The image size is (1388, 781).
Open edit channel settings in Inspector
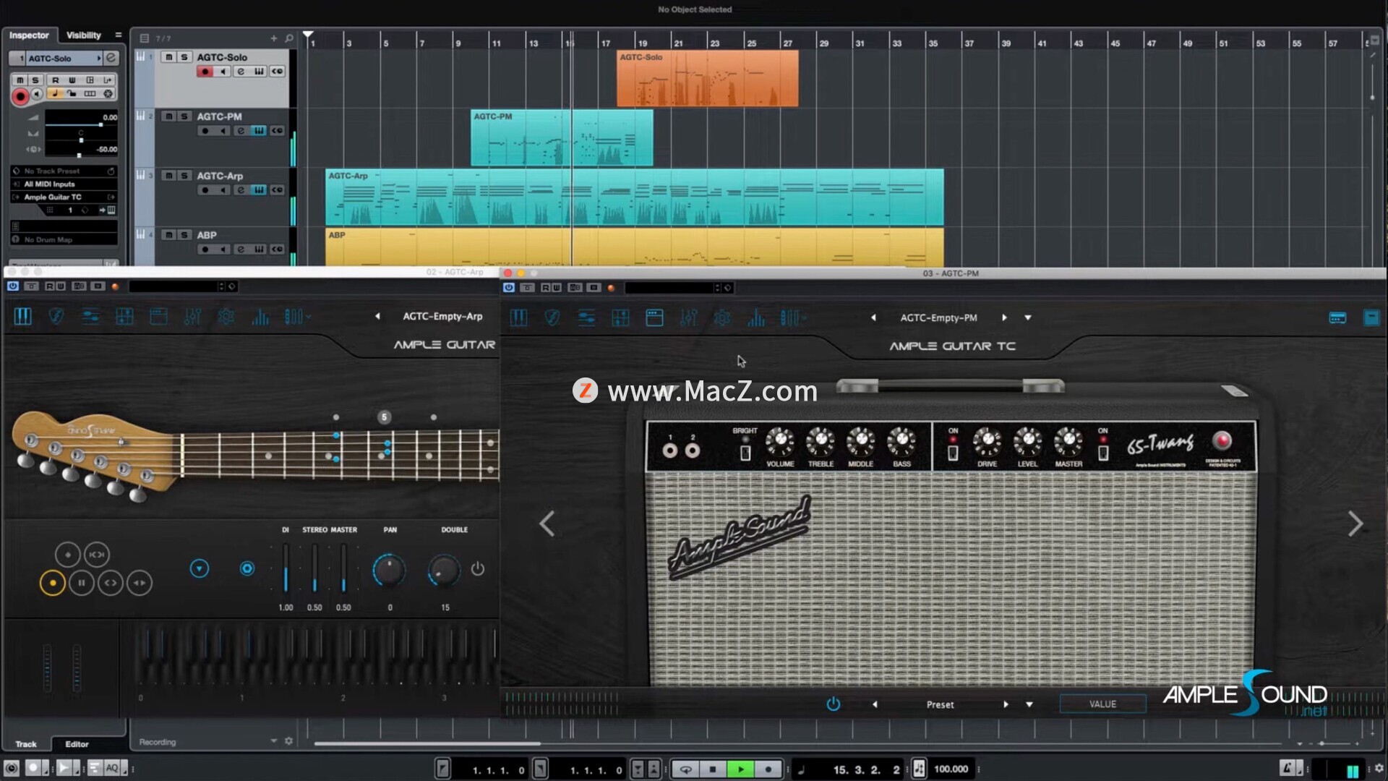point(111,58)
